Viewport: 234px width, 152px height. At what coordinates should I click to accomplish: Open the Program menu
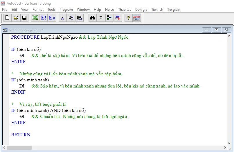pyautogui.click(x=66, y=10)
